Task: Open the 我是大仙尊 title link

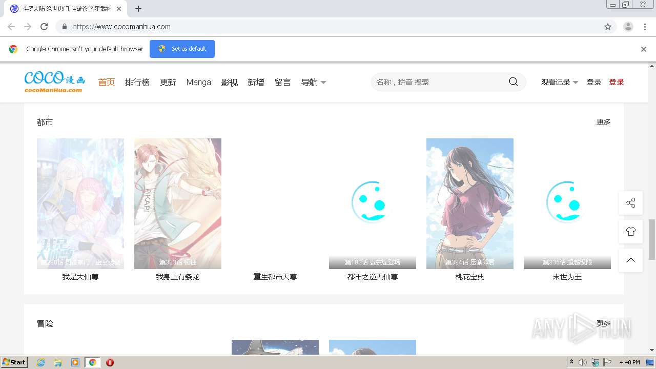Action: tap(80, 277)
